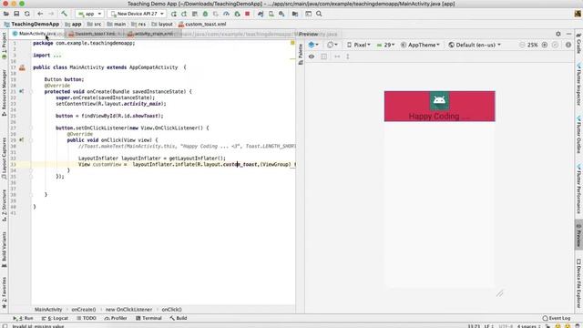This screenshot has height=328, width=583.
Task: Click zoom to fit screen icon
Action: point(555,45)
